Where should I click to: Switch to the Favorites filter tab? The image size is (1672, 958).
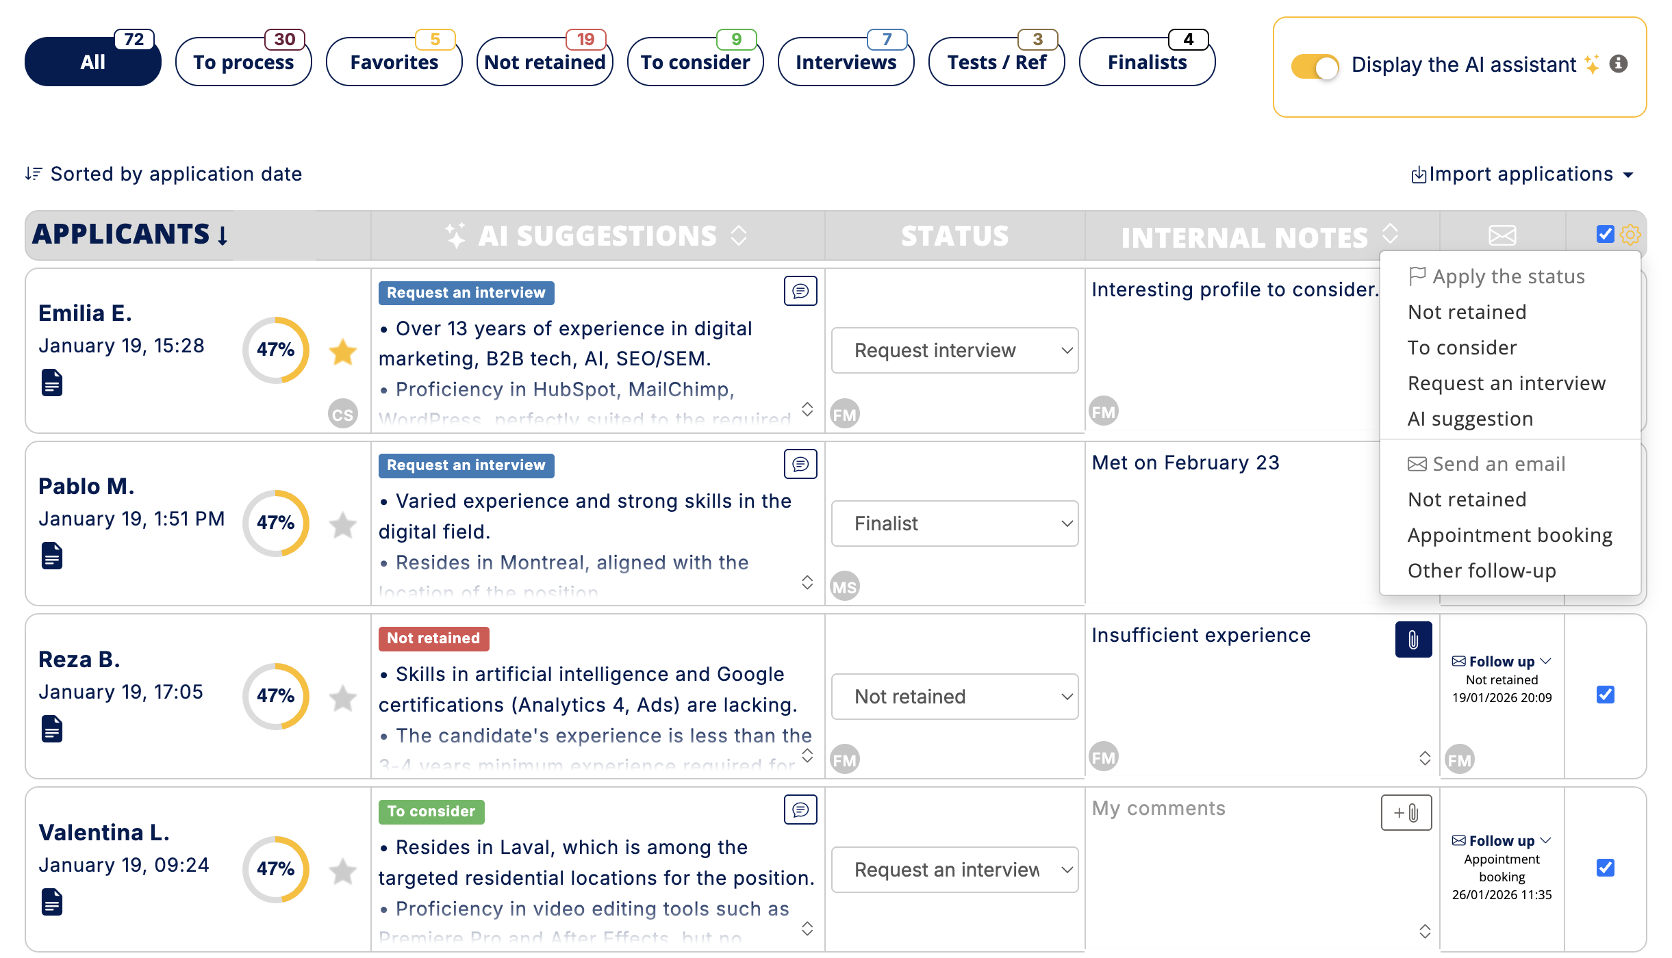393,62
